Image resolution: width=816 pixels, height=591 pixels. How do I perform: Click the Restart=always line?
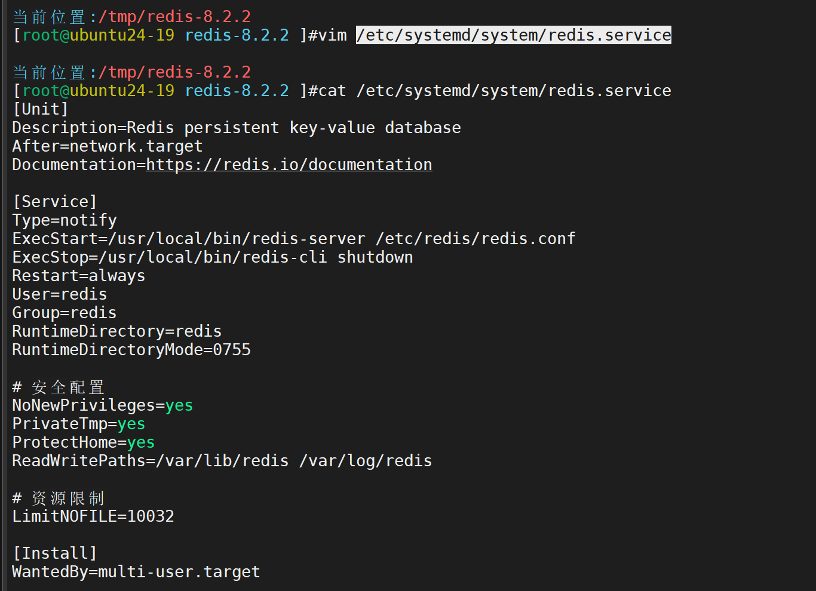coord(79,276)
